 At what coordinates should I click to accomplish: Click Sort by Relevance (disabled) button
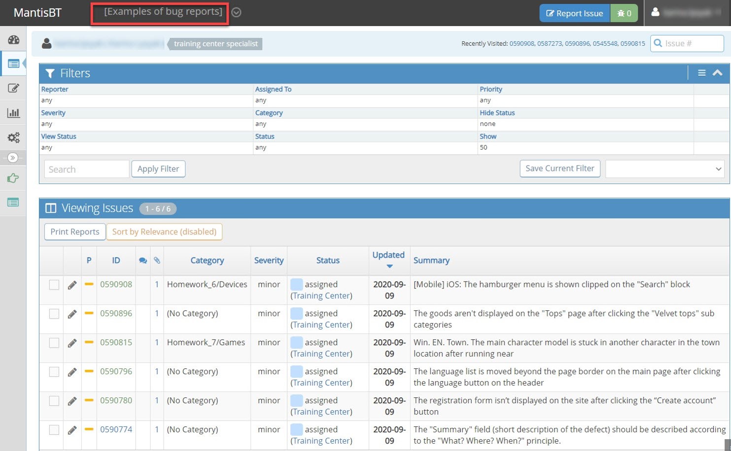point(164,232)
